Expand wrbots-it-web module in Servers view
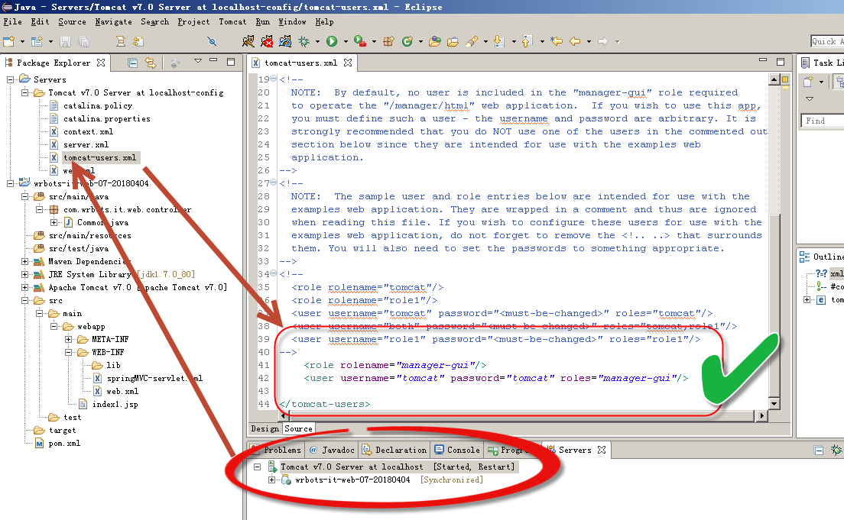Viewport: 844px width, 520px height. tap(272, 480)
